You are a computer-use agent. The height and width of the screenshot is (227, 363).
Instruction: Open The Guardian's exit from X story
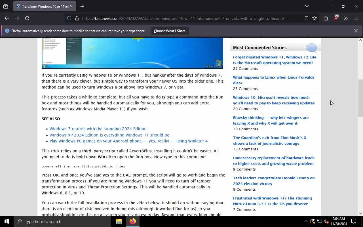tap(269, 140)
